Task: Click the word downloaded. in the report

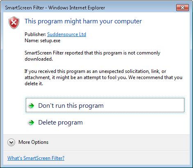Action: (x=39, y=59)
